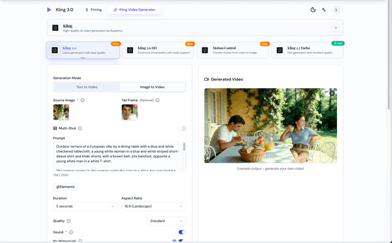The width and height of the screenshot is (392, 243).
Task: Enable the Multi-Shot toggle
Action: [x=182, y=128]
